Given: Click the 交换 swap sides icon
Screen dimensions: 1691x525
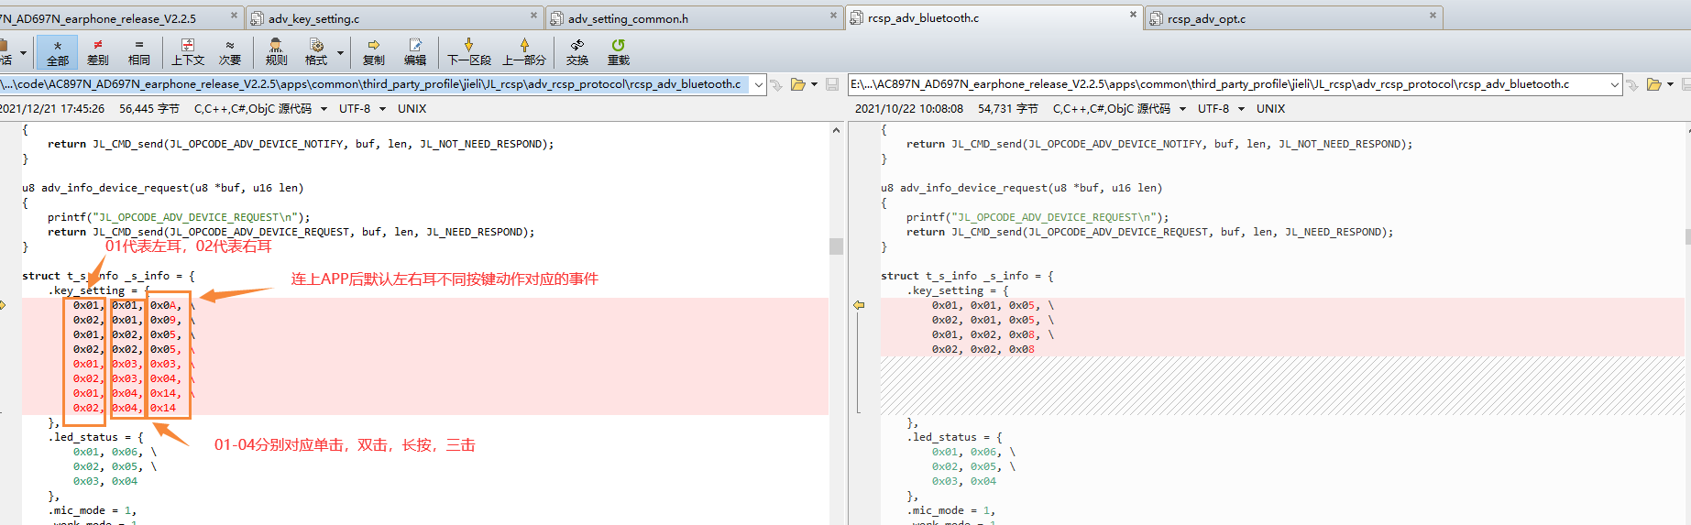Looking at the screenshot, I should pos(577,52).
